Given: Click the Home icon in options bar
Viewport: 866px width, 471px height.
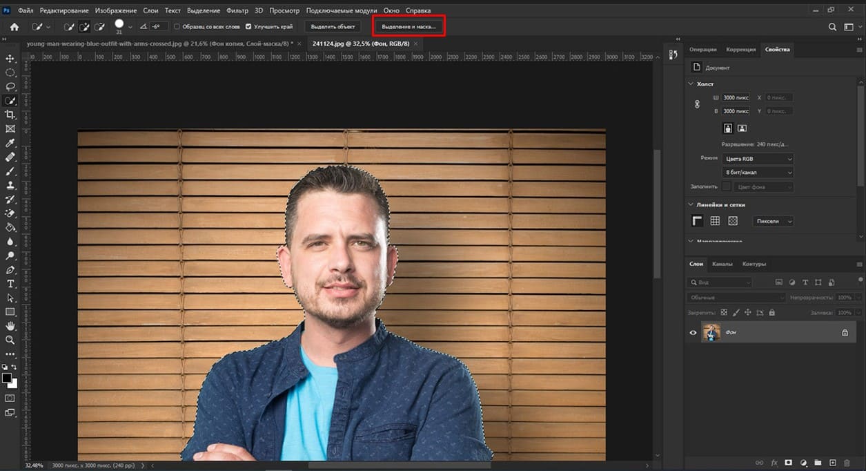Looking at the screenshot, I should pos(14,27).
